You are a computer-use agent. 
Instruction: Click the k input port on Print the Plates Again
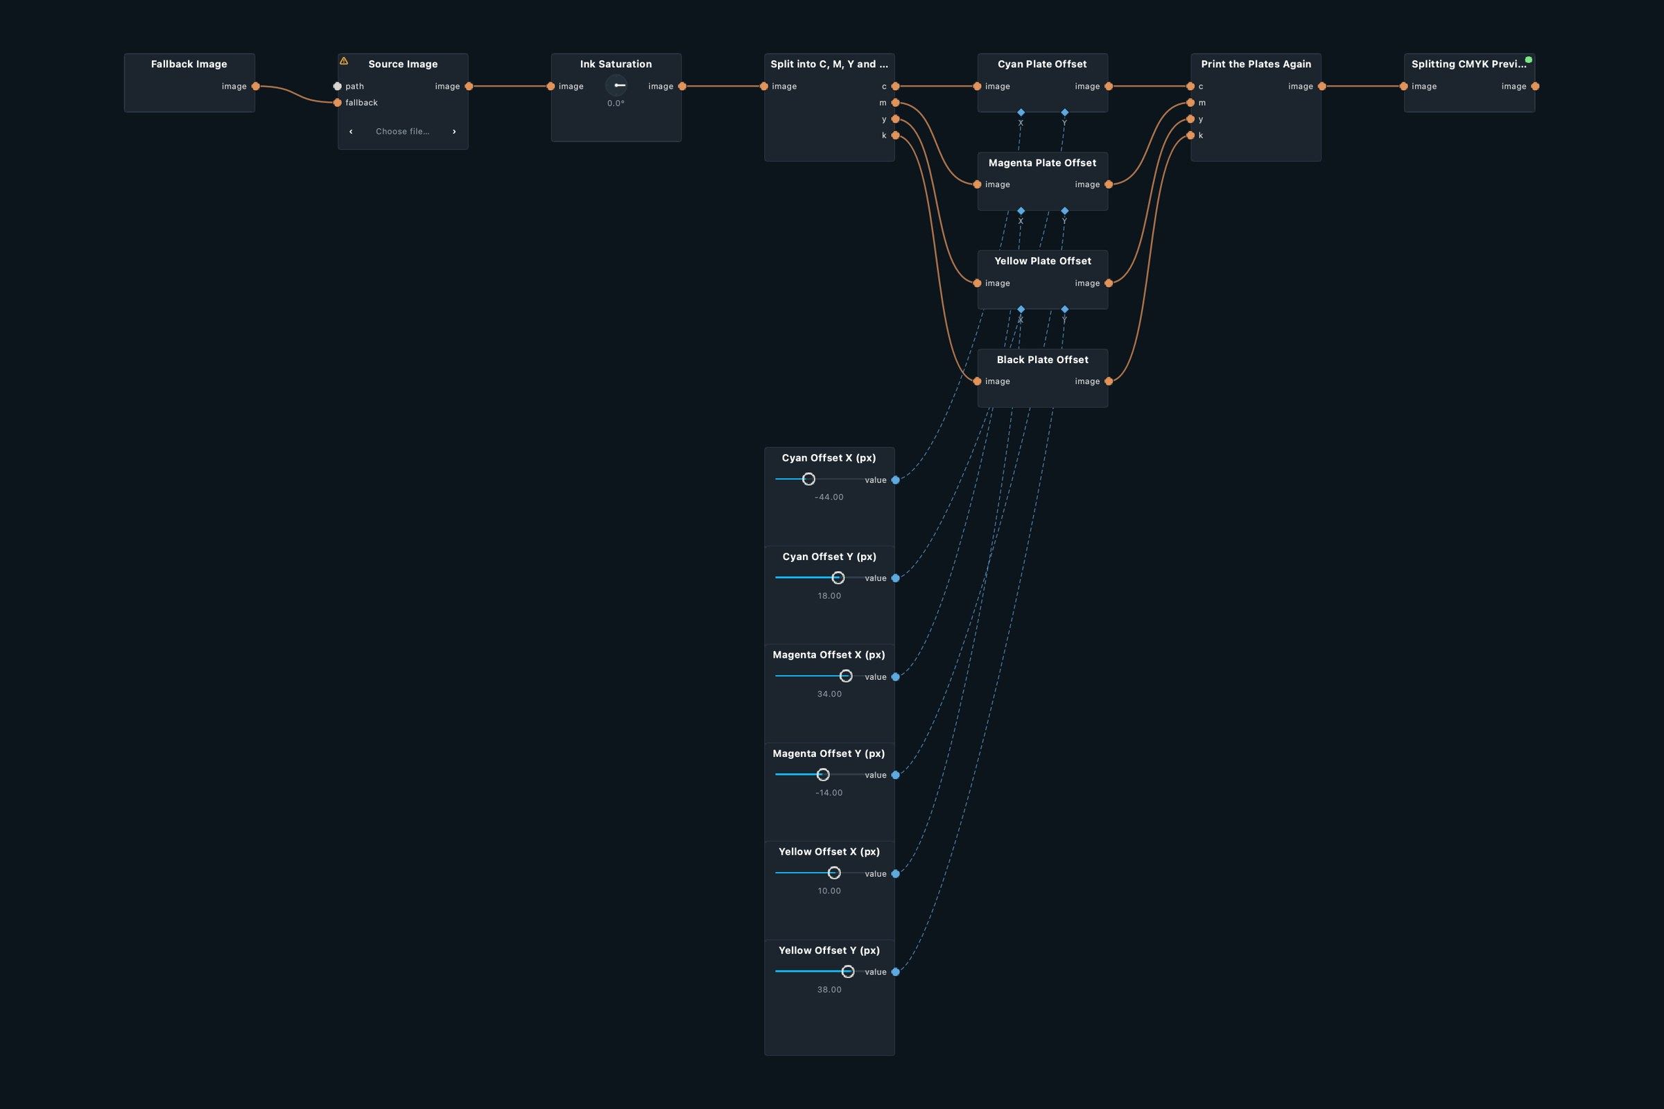pyautogui.click(x=1190, y=135)
